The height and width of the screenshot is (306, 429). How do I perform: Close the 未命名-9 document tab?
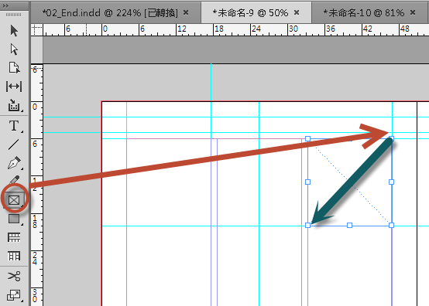(x=297, y=12)
